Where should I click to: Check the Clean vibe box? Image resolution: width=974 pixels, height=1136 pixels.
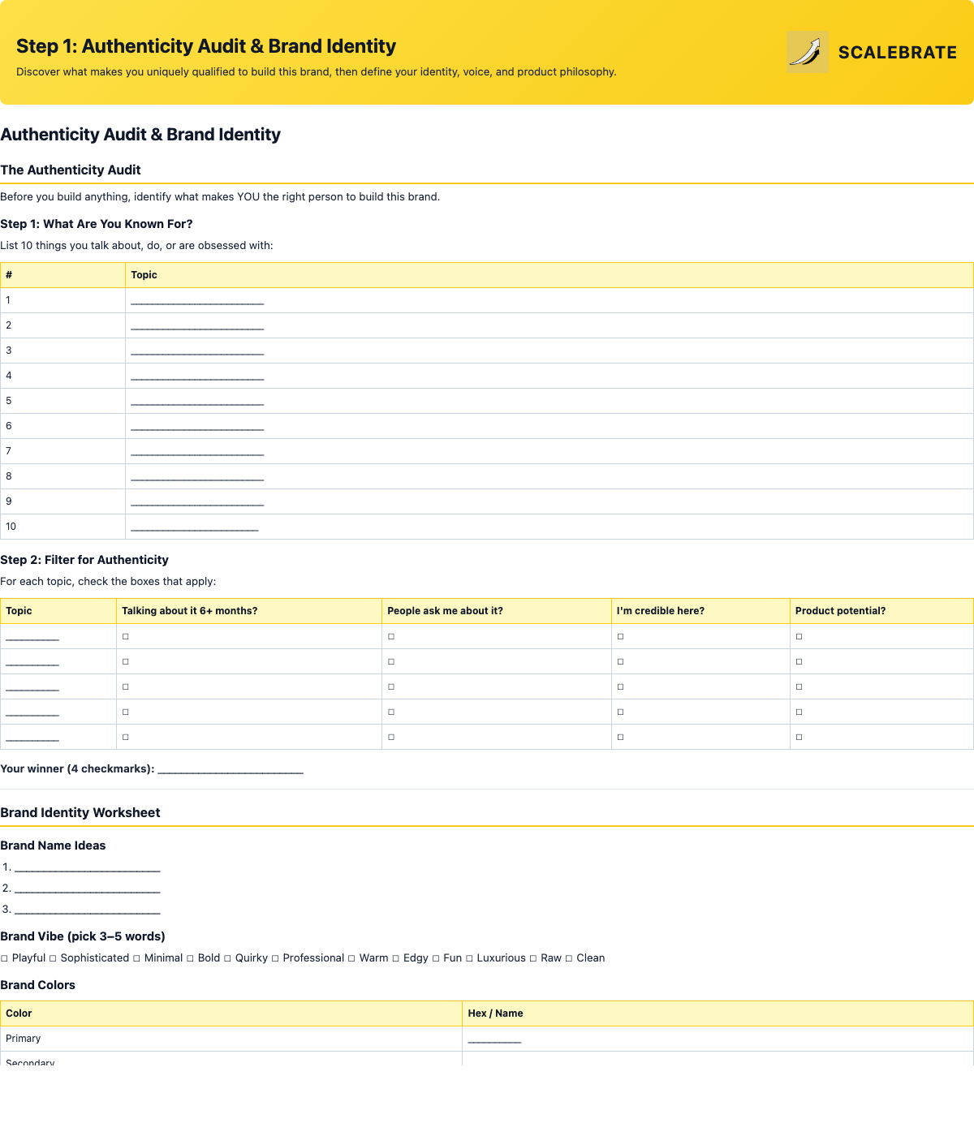tap(569, 958)
